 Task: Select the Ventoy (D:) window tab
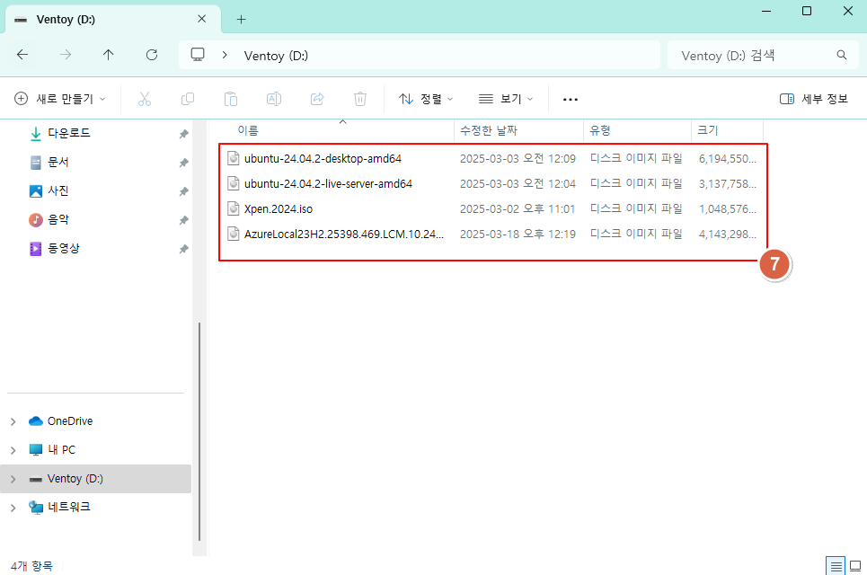pyautogui.click(x=113, y=20)
